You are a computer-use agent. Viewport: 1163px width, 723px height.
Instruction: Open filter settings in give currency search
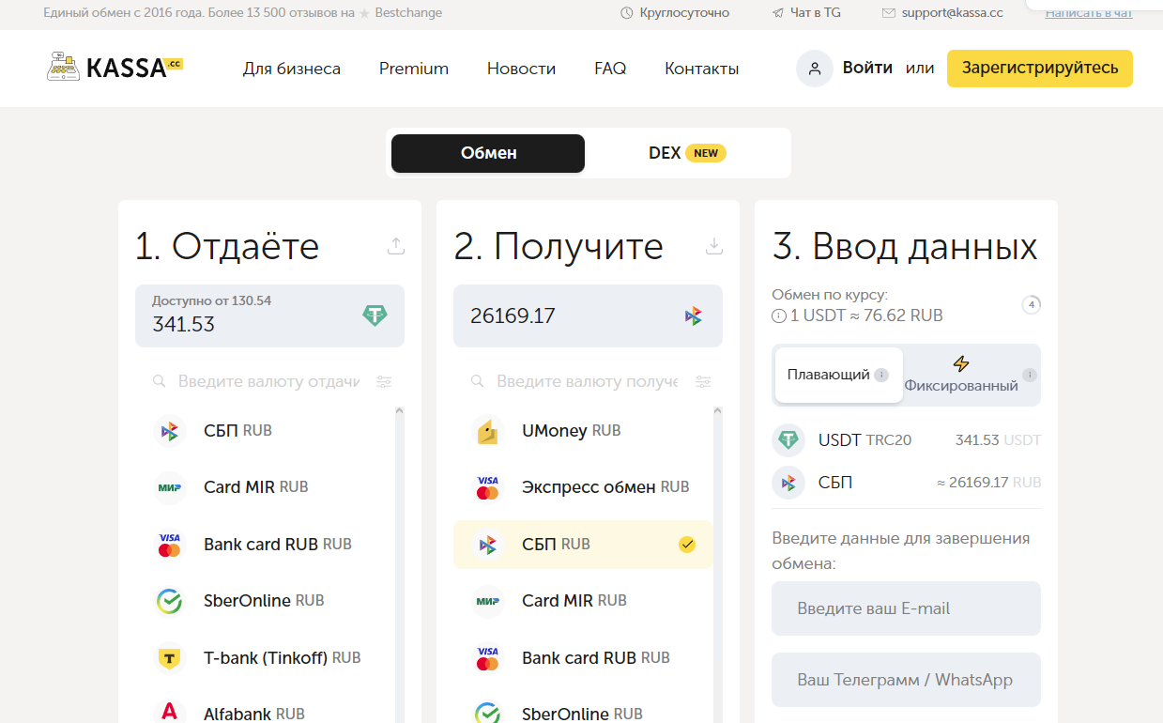click(384, 382)
